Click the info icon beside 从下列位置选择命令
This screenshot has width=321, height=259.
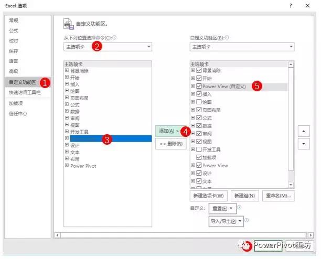tap(114, 37)
